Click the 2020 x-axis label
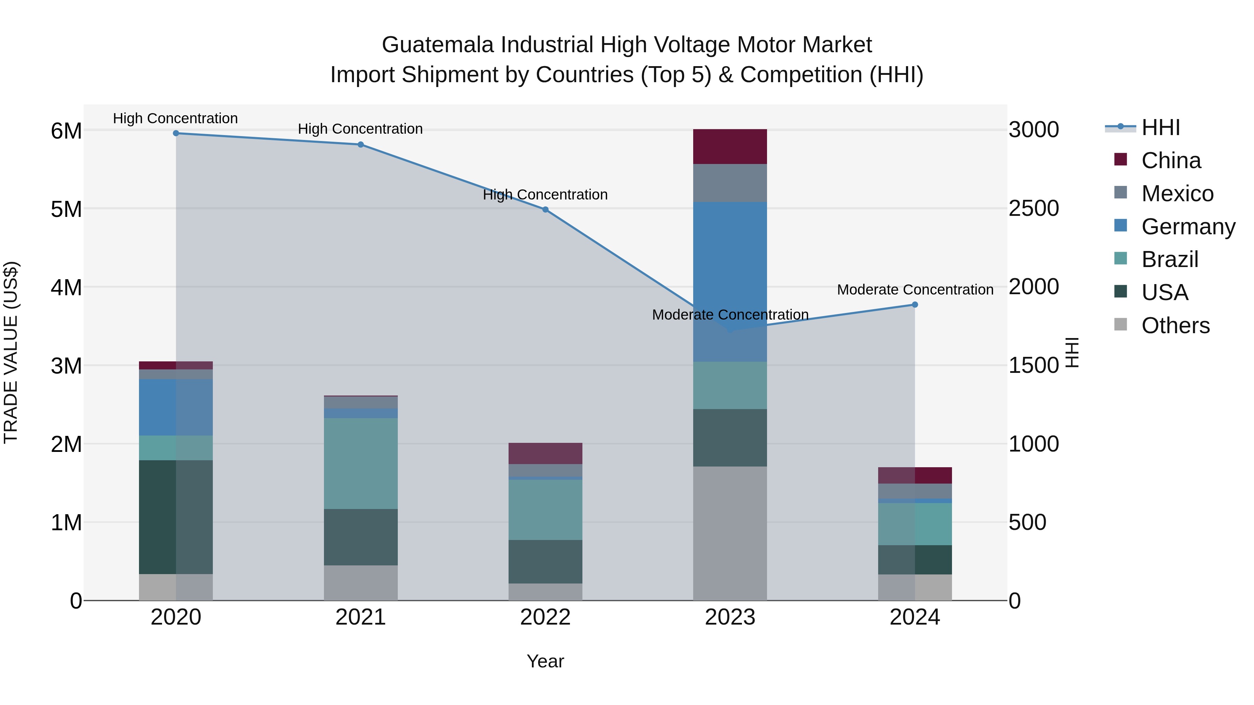 176,617
